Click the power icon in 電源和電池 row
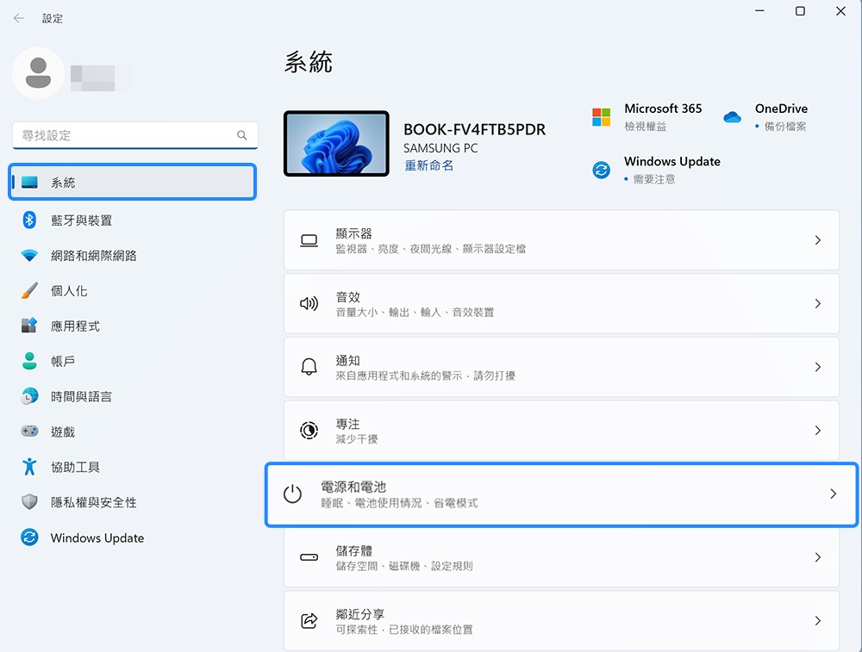This screenshot has width=862, height=652. point(292,494)
